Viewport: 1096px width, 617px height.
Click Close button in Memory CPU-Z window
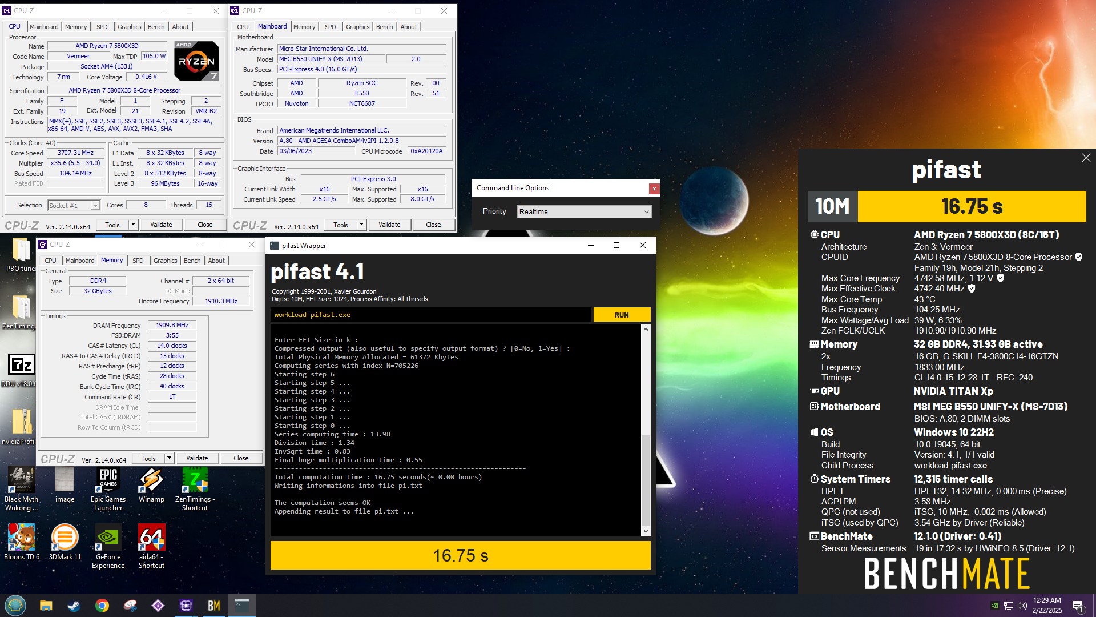click(241, 458)
